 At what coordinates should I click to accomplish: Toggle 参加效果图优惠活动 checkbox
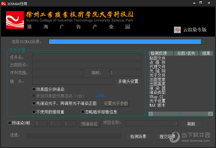(34, 96)
